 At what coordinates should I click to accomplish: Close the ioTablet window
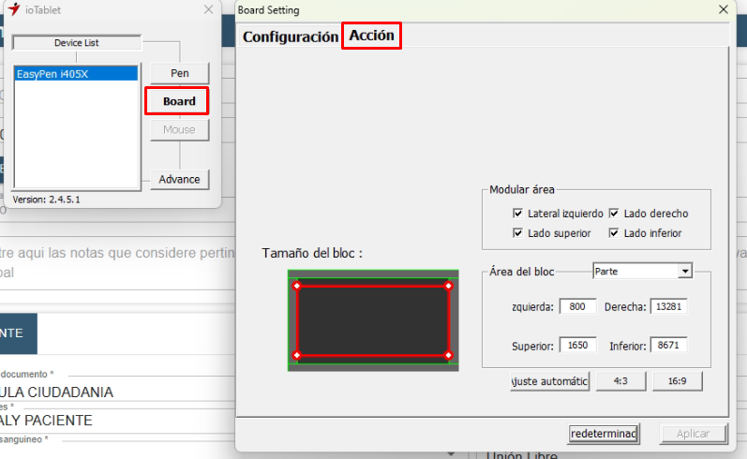click(x=208, y=9)
